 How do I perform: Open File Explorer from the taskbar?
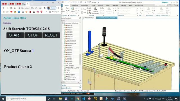coord(60,98)
